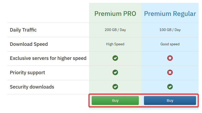The height and width of the screenshot is (113, 202).
Task: Click red cross for Regular exclusive servers
Action: 170,58
